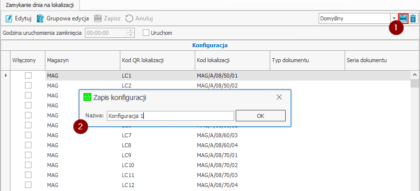420x191 pixels.
Task: Select cell MAG/A/08/70/02
Action: pyautogui.click(x=232, y=166)
